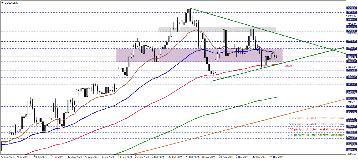Image resolution: width=358 pixels, height=160 pixels.
Task: Click the 20 Nov 2024 date label
Action: click(x=226, y=157)
